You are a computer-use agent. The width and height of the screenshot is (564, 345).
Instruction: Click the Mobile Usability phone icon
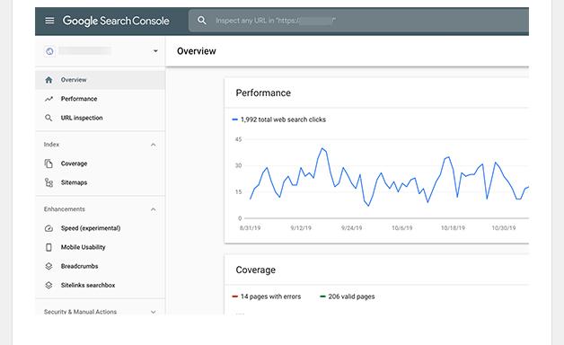pyautogui.click(x=48, y=247)
